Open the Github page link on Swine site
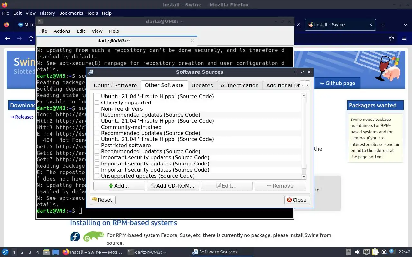Screen dimensions: 412x257 (337, 83)
